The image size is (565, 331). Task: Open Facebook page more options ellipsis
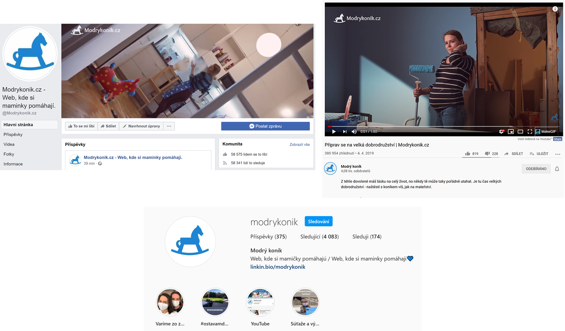[169, 126]
